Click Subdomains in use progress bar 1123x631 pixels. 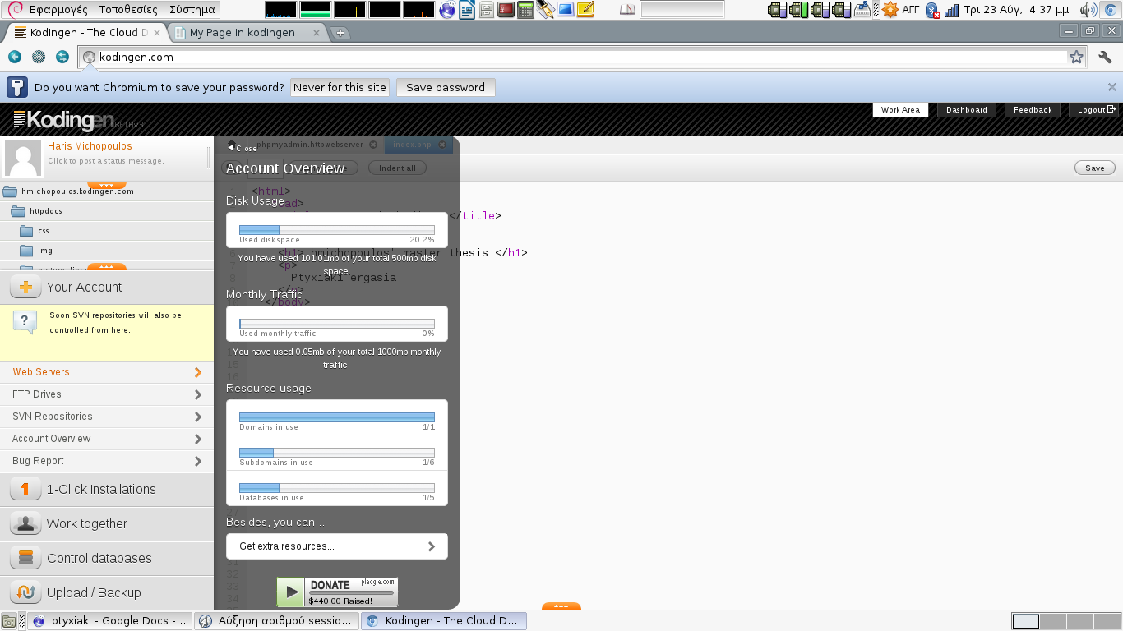(337, 453)
